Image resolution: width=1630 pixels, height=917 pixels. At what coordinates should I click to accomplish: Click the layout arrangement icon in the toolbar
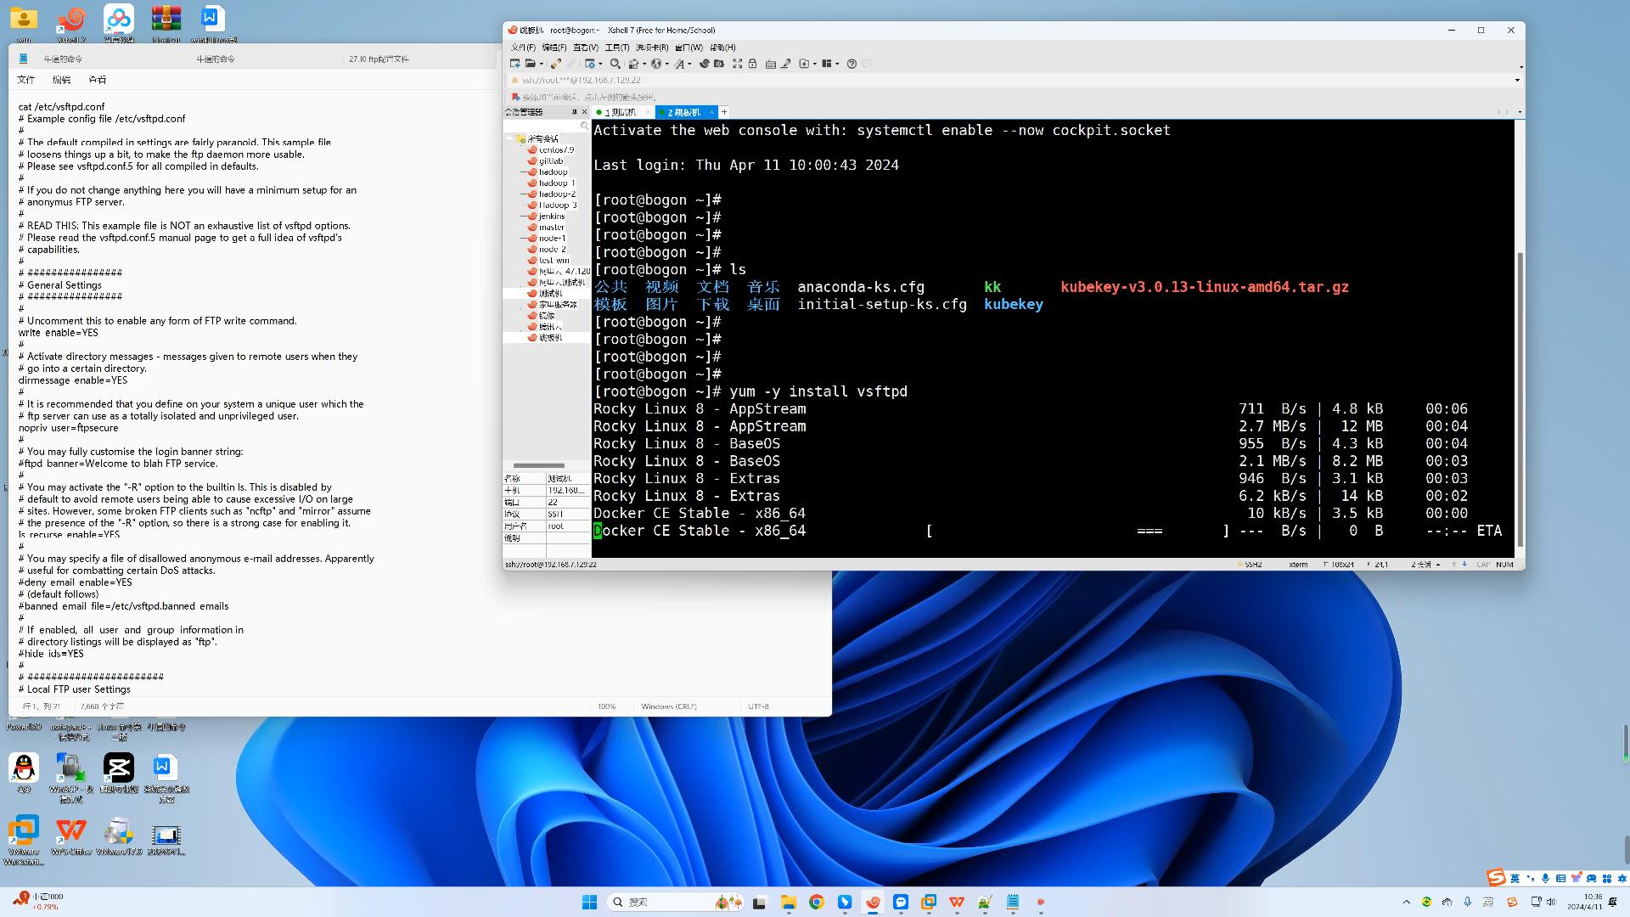point(826,64)
